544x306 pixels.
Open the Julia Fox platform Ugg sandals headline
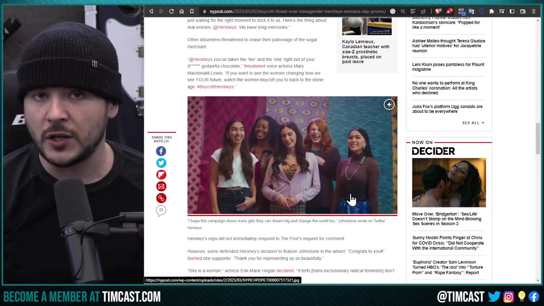tap(447, 109)
